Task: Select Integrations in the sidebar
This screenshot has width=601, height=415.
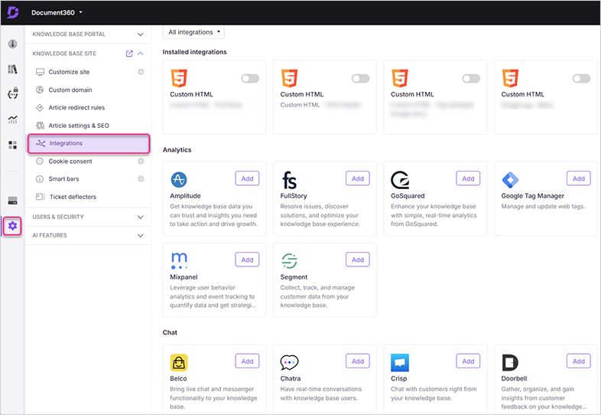Action: click(89, 143)
